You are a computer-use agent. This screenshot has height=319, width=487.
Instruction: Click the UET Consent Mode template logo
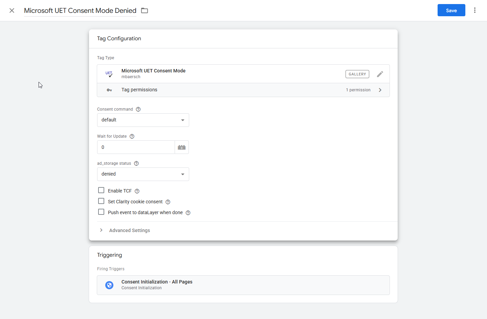(109, 74)
